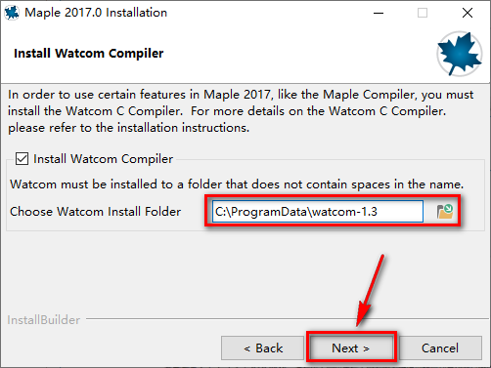Minimize the Maple 2017.0 Installation window
Viewport: 491px width, 368px height.
[379, 13]
